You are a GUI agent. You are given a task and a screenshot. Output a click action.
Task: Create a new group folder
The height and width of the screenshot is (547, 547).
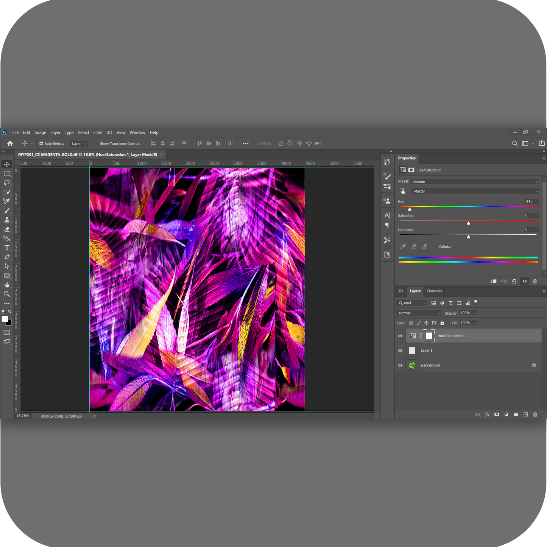(x=516, y=415)
